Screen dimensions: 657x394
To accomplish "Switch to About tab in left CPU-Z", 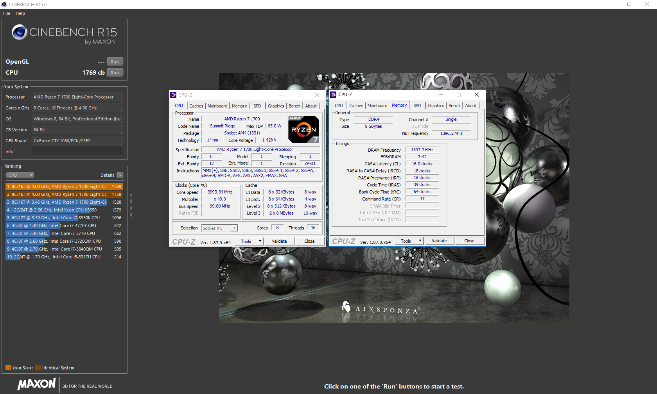I will (x=311, y=106).
